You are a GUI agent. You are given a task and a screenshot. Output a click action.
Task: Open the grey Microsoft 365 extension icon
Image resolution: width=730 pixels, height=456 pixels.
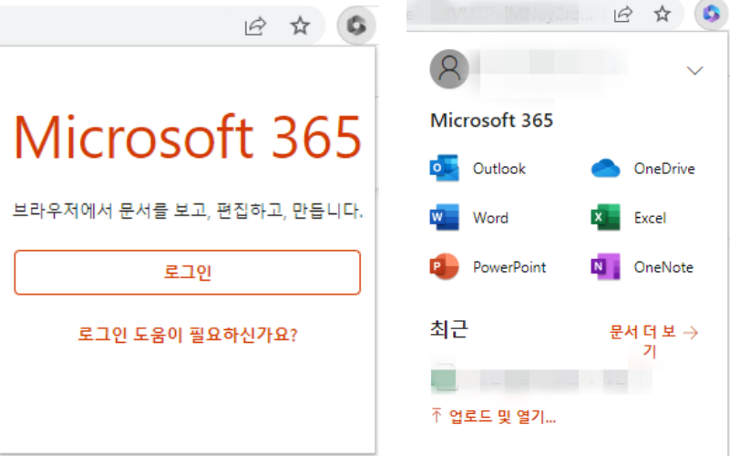click(x=356, y=26)
